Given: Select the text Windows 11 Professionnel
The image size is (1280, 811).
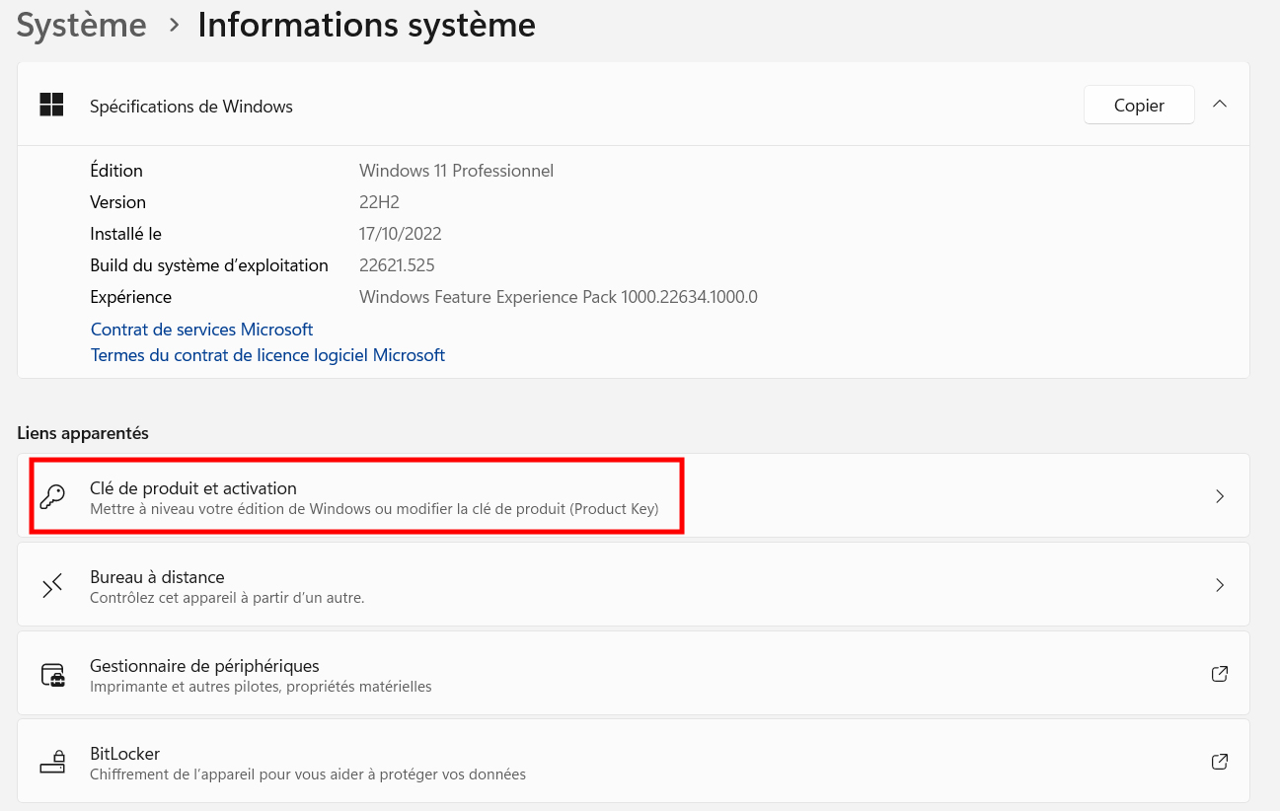Looking at the screenshot, I should (456, 171).
